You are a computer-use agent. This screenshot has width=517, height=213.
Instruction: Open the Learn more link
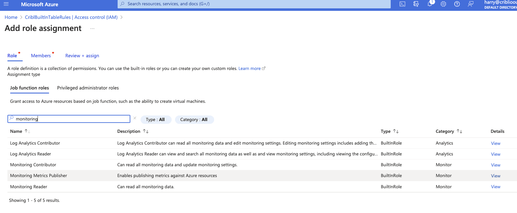(x=250, y=68)
